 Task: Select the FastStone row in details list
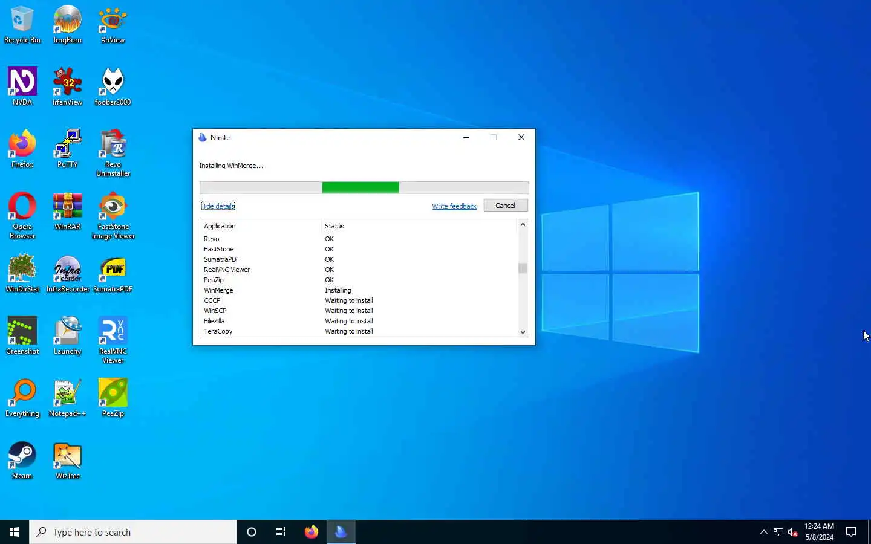tap(359, 249)
